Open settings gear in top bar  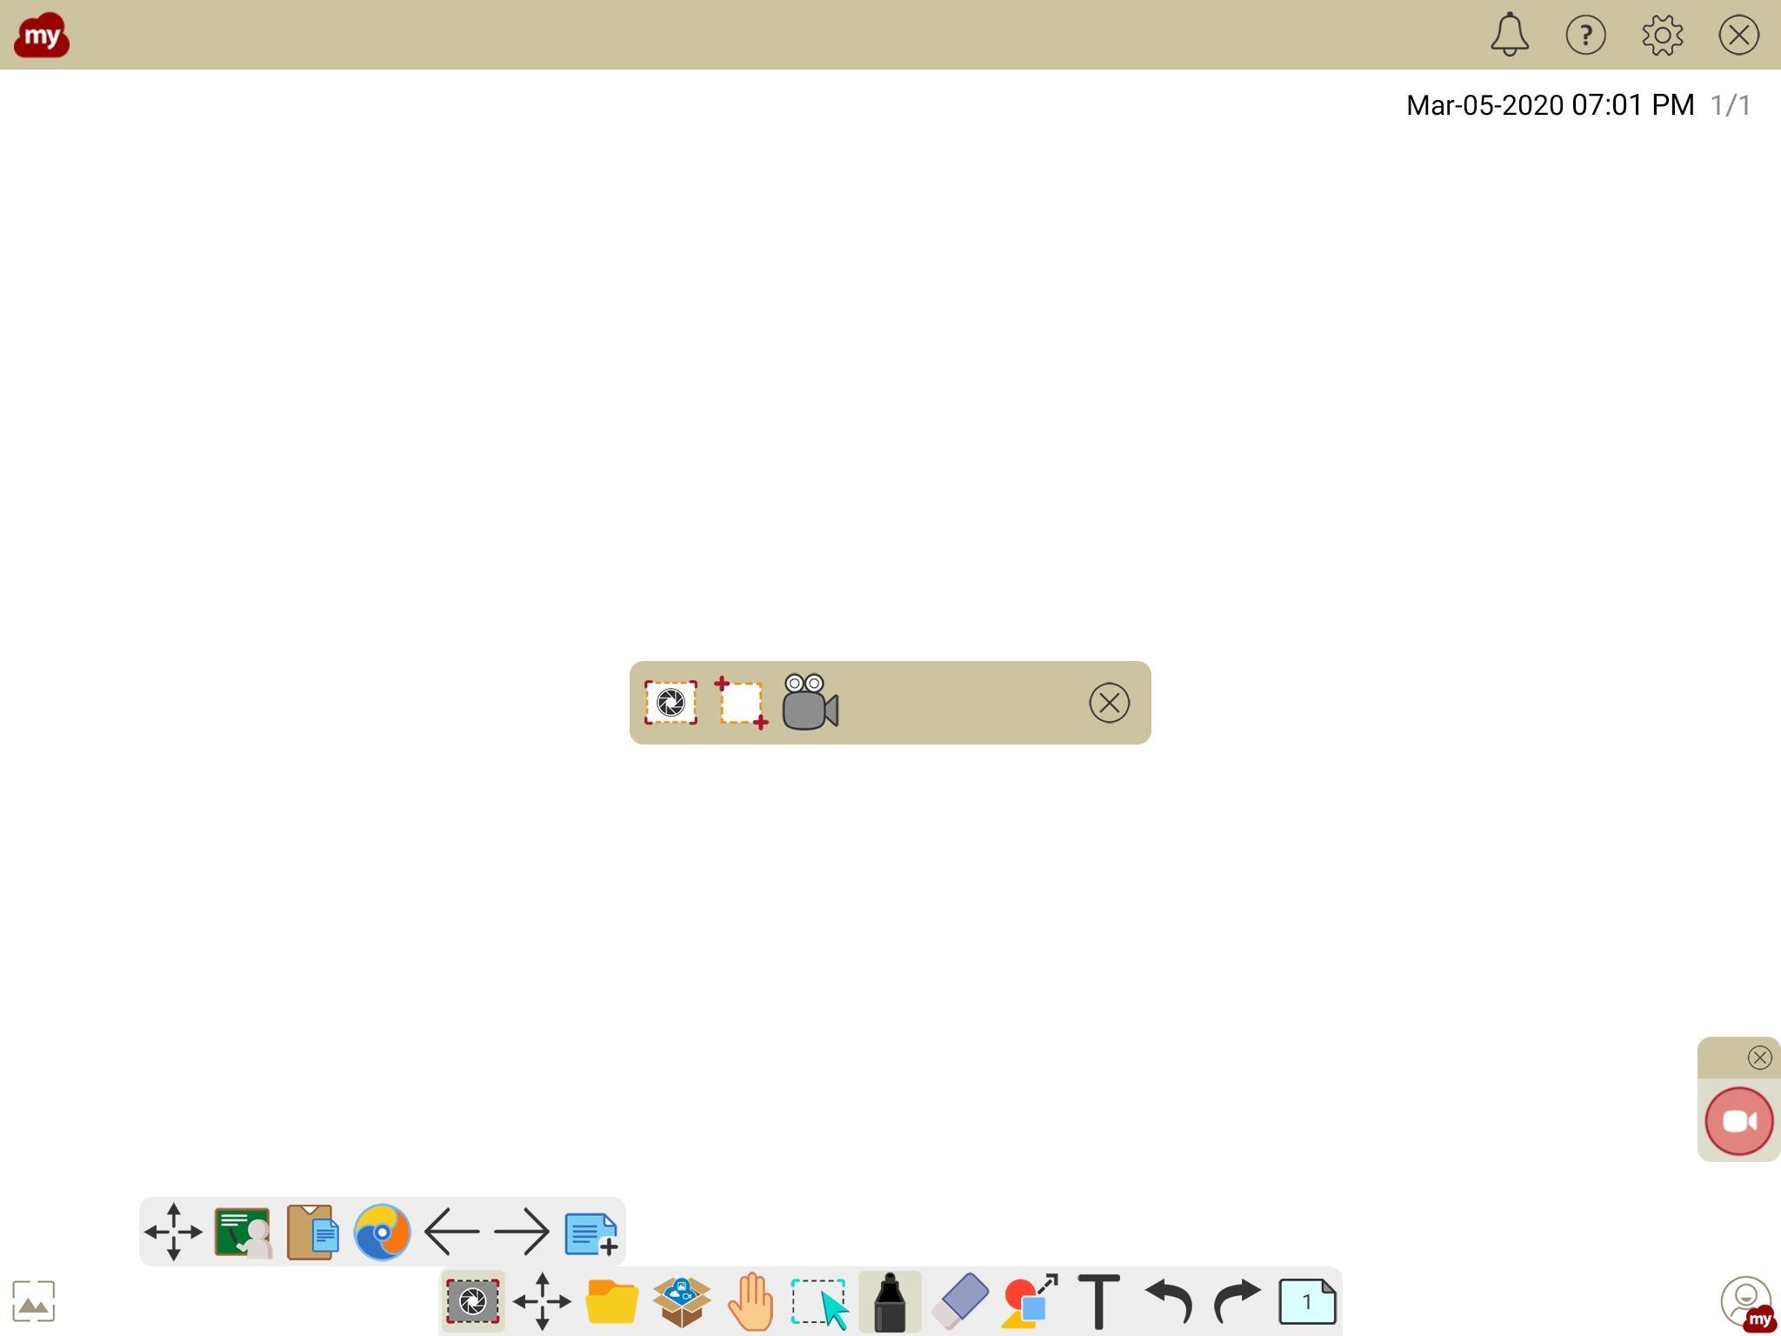(1662, 35)
